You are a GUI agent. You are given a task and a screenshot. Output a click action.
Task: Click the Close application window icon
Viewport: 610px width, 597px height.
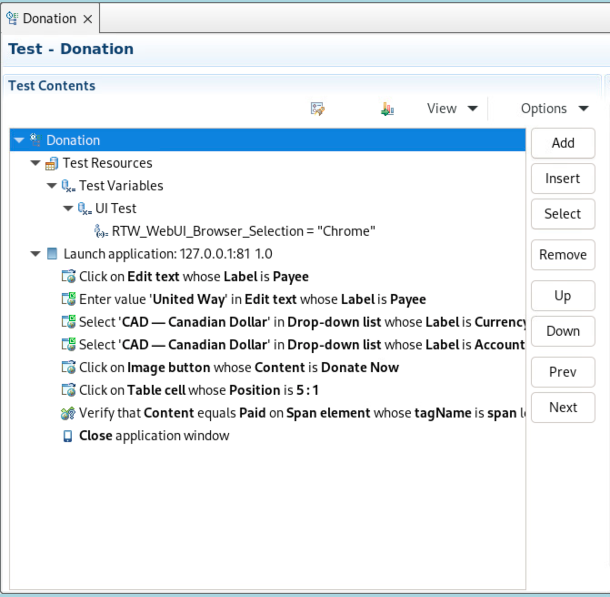click(68, 436)
